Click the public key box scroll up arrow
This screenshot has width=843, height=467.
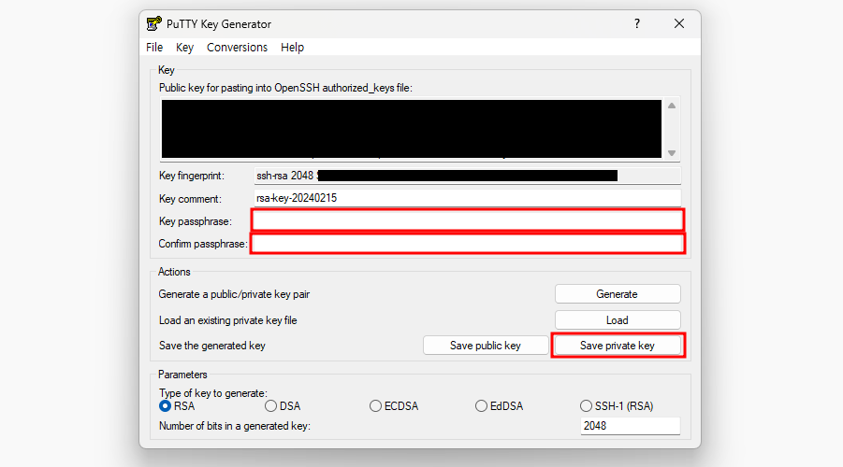[672, 106]
